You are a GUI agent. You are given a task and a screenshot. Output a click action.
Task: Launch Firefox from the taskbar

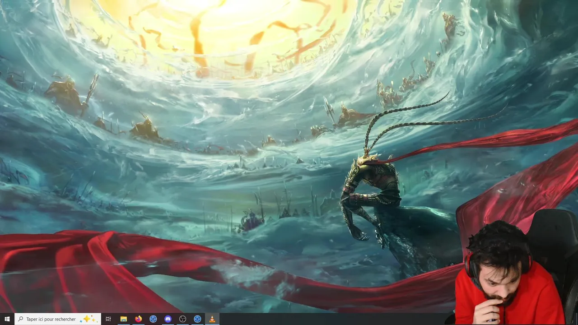tap(138, 319)
